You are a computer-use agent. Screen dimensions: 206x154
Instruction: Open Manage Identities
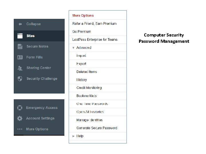89,120
